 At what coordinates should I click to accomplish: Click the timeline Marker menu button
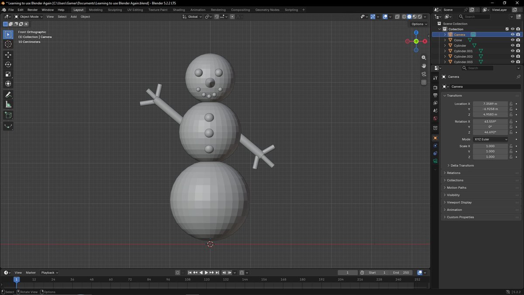31,273
